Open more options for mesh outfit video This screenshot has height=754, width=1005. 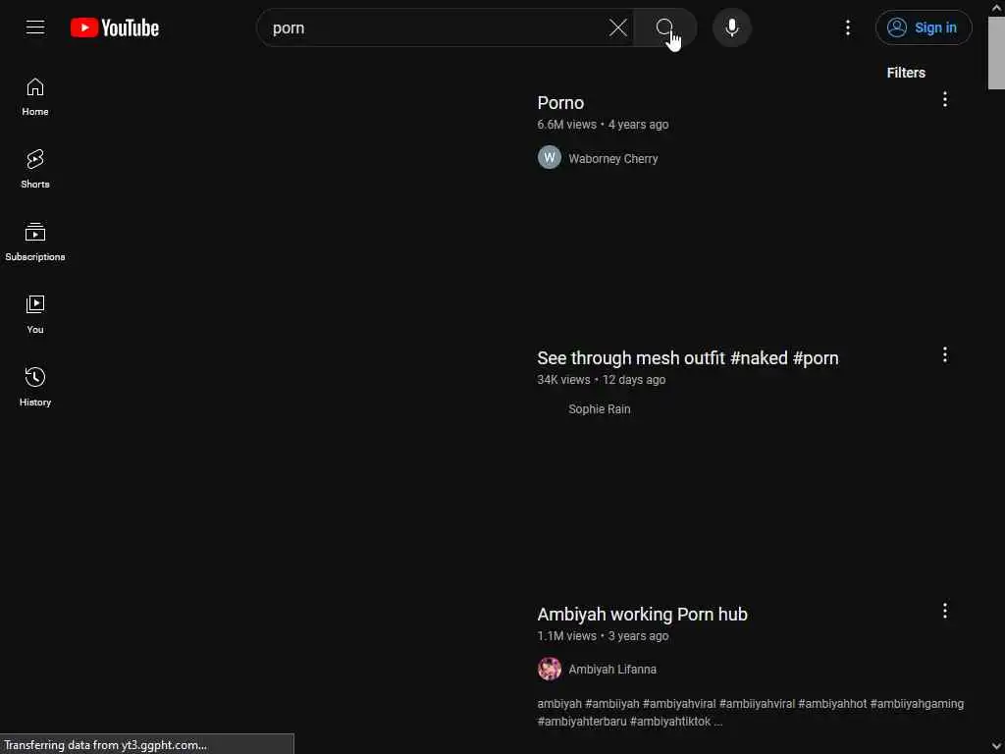945,354
